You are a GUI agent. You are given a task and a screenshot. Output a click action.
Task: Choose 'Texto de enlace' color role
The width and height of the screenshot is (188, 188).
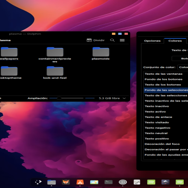(166, 117)
